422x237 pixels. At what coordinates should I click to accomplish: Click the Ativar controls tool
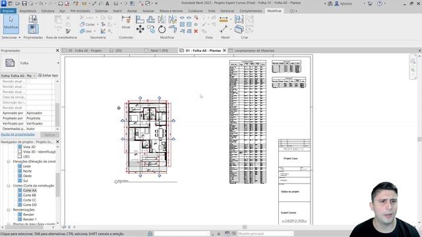[126, 22]
